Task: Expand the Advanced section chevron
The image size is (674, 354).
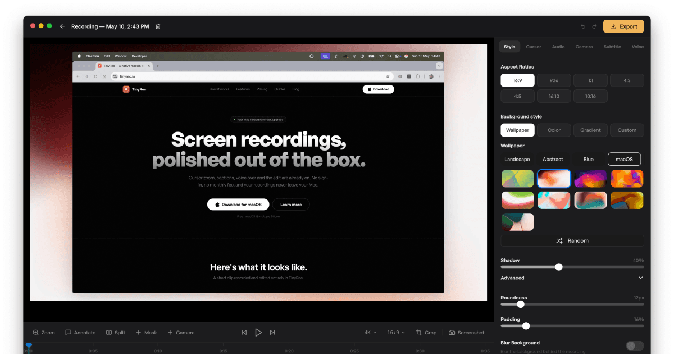Action: pos(641,278)
